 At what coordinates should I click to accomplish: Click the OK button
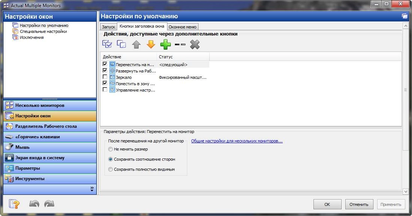pyautogui.click(x=327, y=204)
